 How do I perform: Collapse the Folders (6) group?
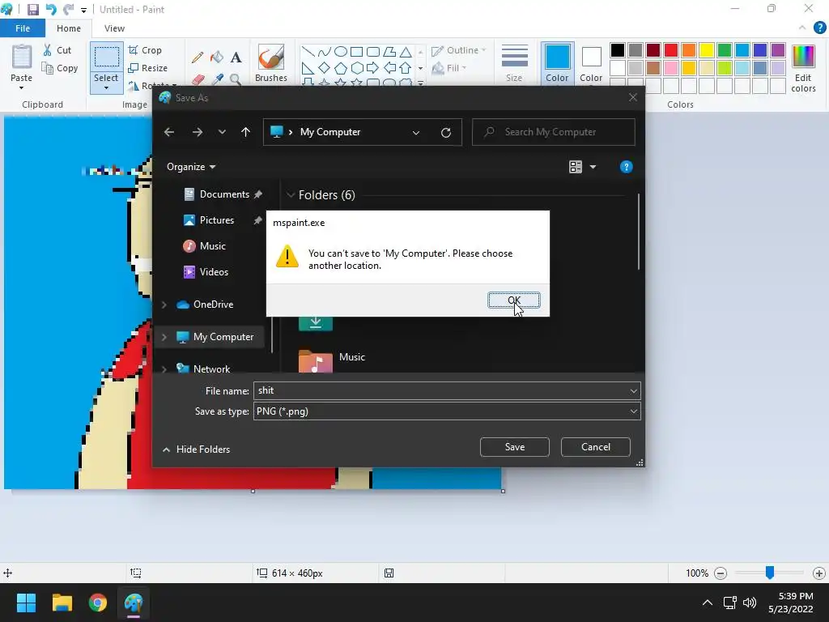pyautogui.click(x=291, y=195)
